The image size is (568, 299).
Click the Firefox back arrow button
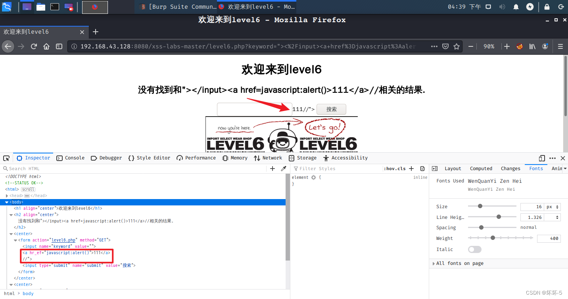pos(8,46)
